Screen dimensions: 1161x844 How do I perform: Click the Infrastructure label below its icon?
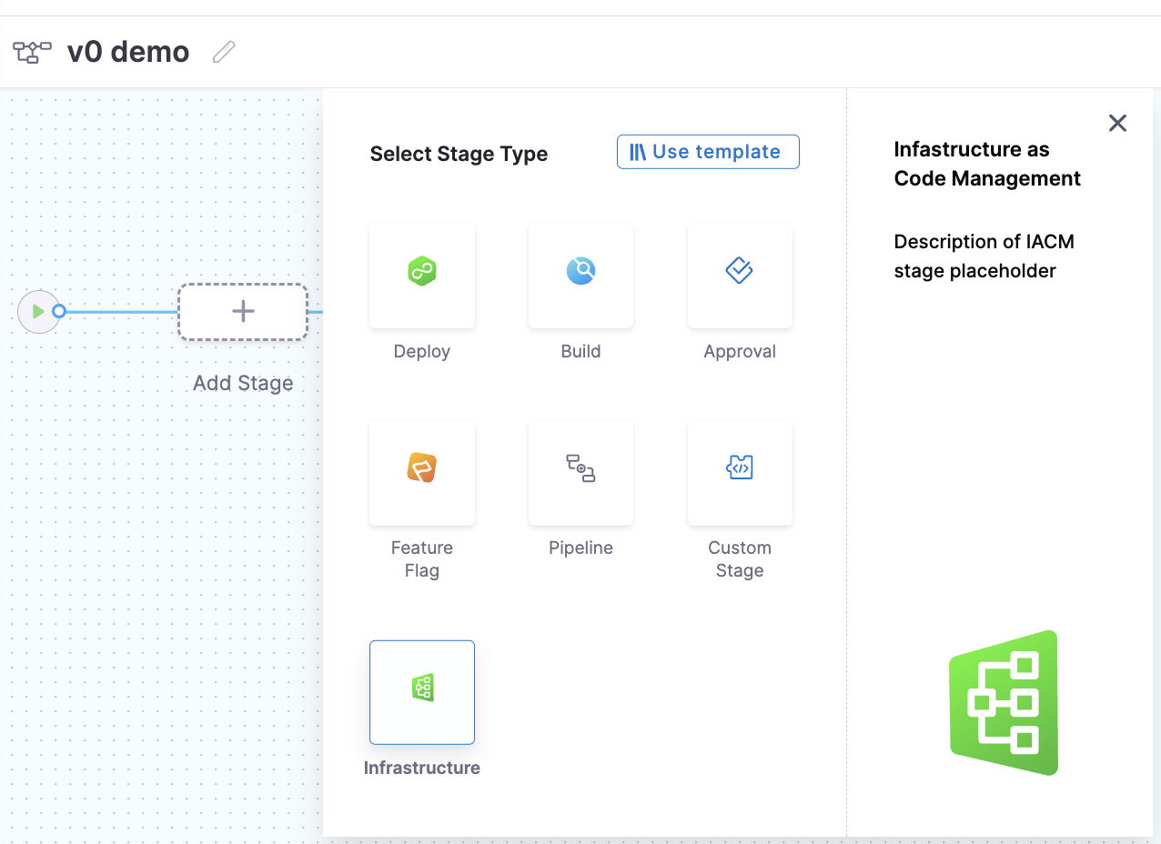[x=421, y=768]
